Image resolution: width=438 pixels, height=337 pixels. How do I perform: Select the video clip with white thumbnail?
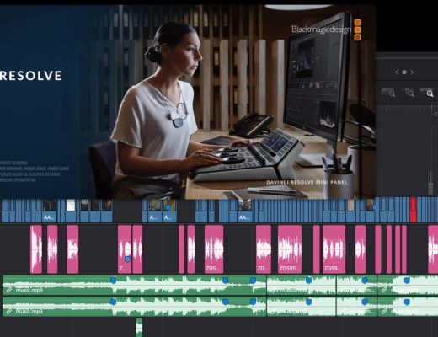(x=71, y=211)
